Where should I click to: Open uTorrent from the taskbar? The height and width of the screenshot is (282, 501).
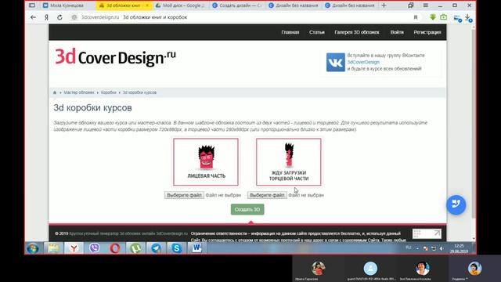click(x=135, y=248)
